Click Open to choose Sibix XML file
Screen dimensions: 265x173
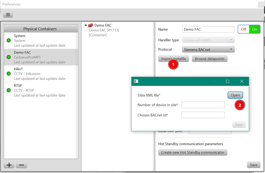click(235, 95)
